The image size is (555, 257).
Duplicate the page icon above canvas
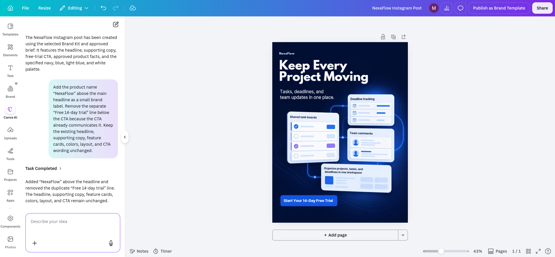pyautogui.click(x=393, y=37)
